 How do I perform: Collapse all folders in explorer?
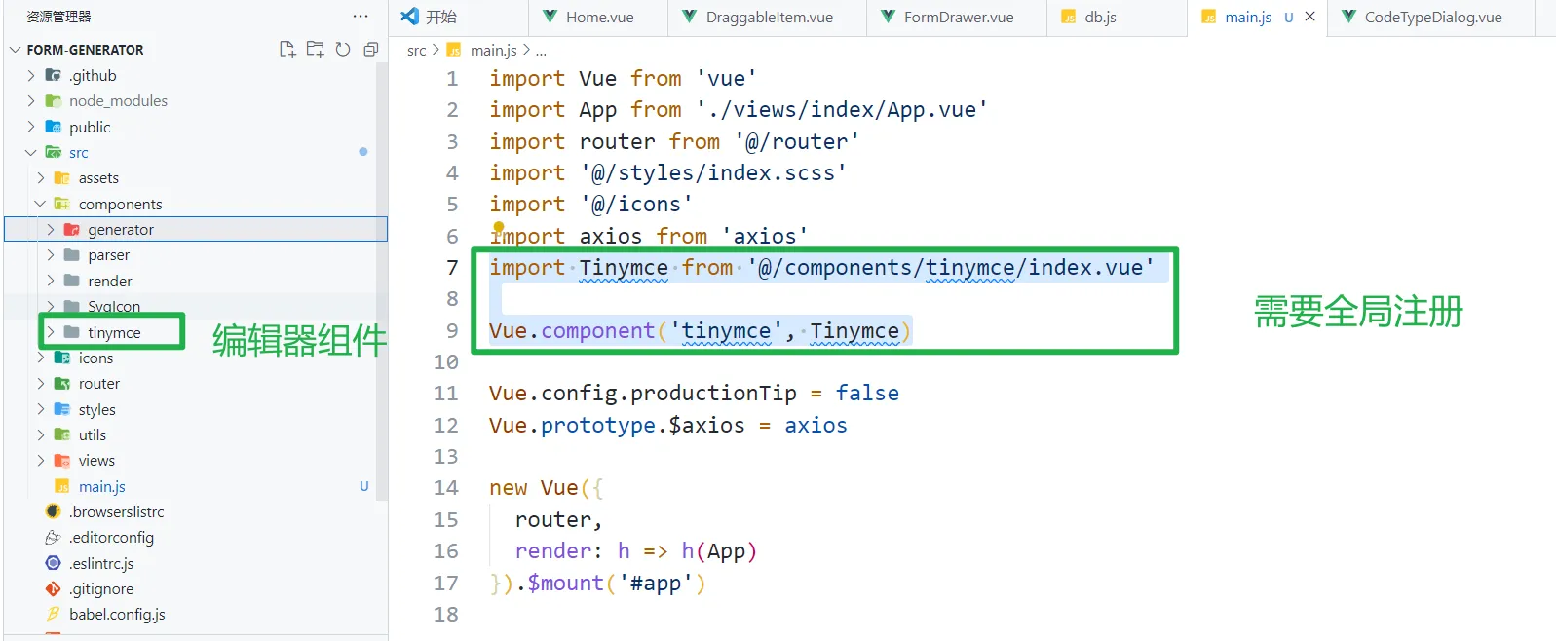pyautogui.click(x=370, y=50)
